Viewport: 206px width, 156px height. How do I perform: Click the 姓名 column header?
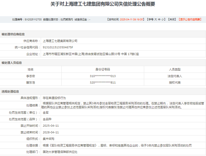coord(31,69)
